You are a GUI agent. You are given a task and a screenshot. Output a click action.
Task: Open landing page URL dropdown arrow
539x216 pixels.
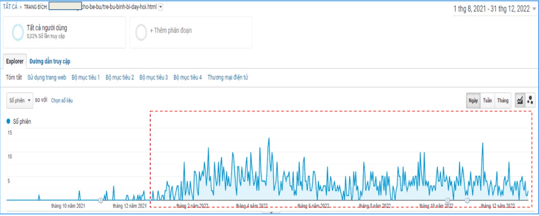(x=161, y=7)
